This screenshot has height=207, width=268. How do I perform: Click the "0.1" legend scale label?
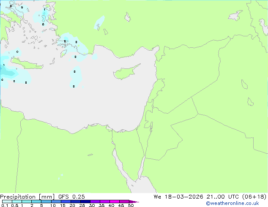pyautogui.click(x=5, y=205)
